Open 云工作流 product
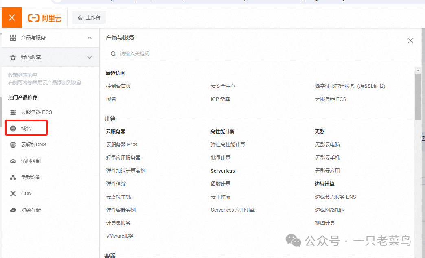 tap(221, 197)
